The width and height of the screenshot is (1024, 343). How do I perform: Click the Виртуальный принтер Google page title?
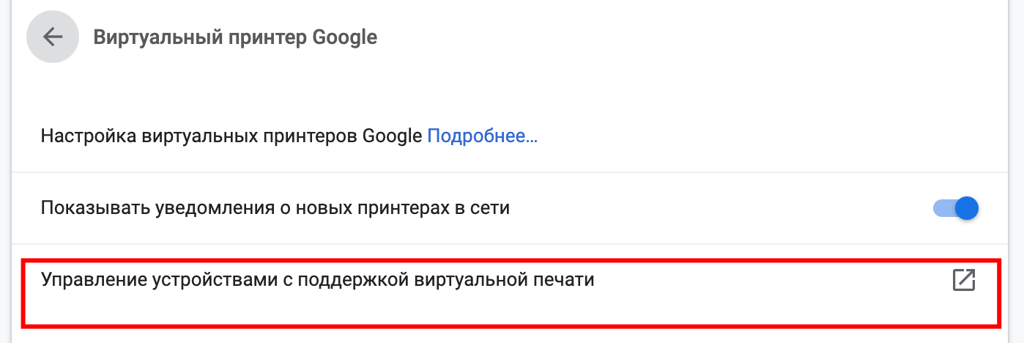235,37
